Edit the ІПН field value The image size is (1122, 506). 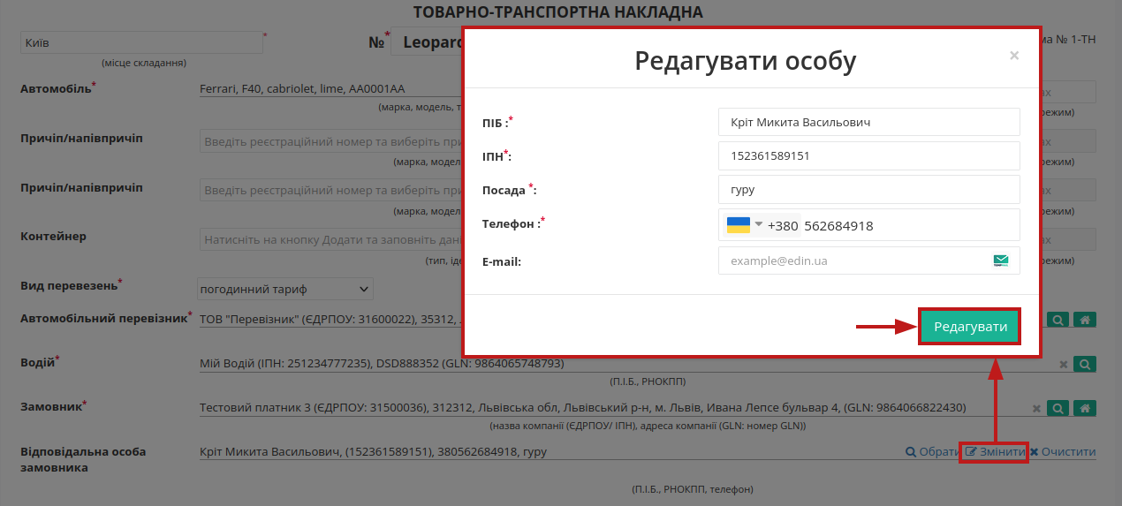click(x=868, y=156)
